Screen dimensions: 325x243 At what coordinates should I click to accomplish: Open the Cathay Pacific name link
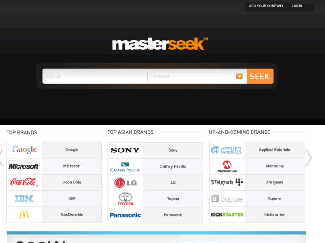[x=173, y=166]
